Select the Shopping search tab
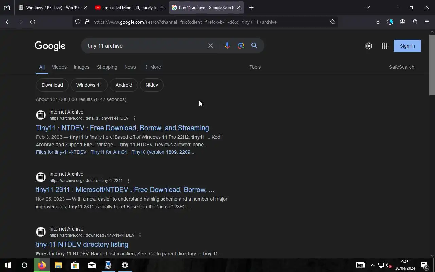435x272 pixels. (x=107, y=67)
